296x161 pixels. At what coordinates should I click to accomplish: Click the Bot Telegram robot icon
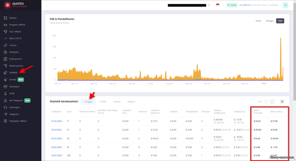tap(5, 100)
